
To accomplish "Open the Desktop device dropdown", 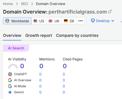I will point(103,21).
